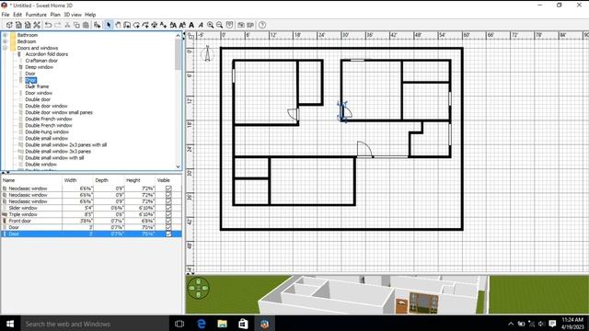Click the catalog tree scroll down arrow
Screen dimensions: 589x331
point(178,167)
